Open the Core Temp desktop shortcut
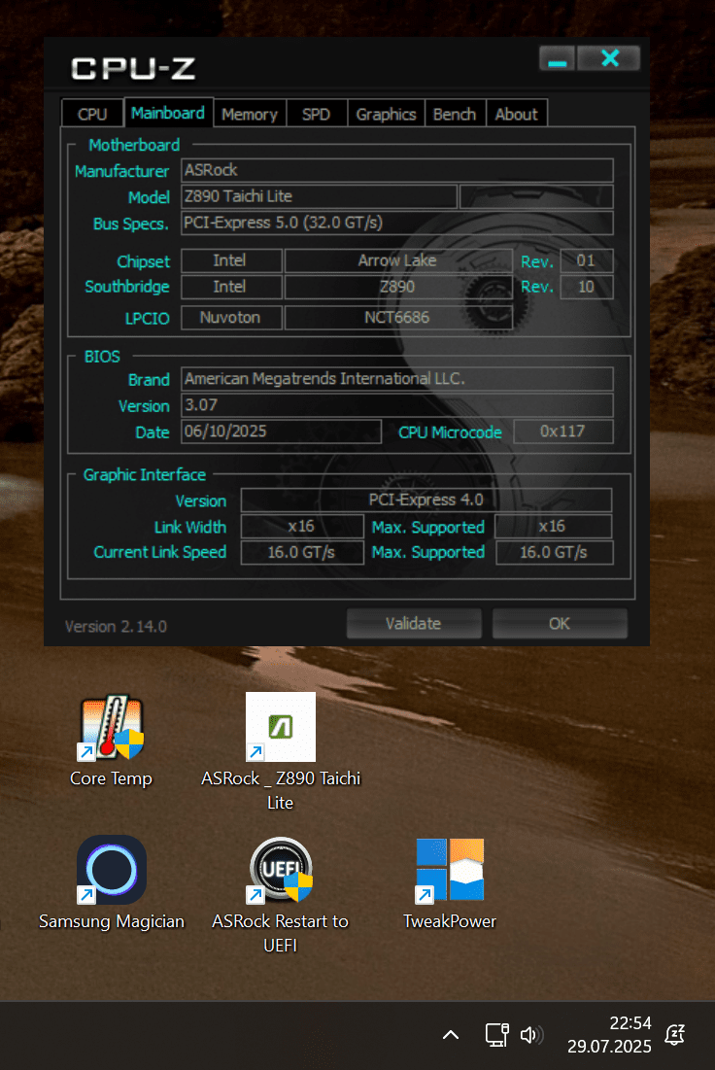Image resolution: width=715 pixels, height=1070 pixels. point(111,742)
